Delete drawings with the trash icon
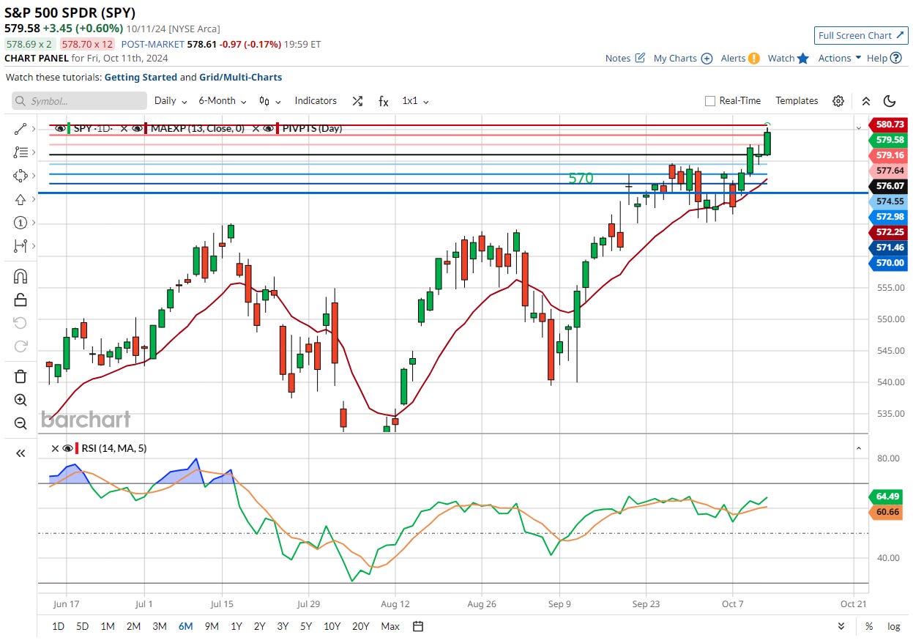Viewport: 913px width, 643px height. click(x=21, y=376)
